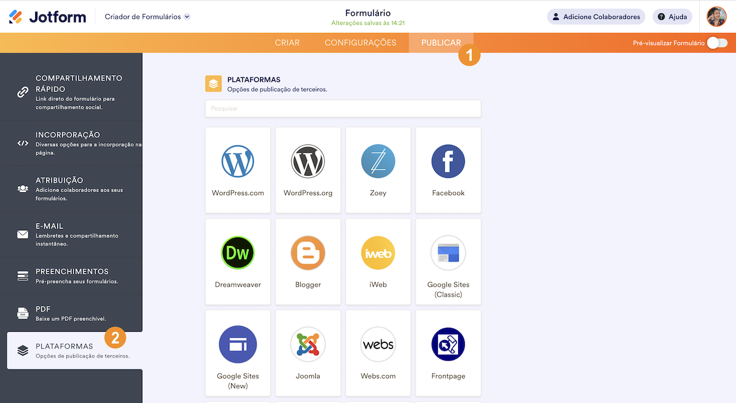Click the code icon for Incorporação
This screenshot has width=736, height=403.
click(x=23, y=143)
